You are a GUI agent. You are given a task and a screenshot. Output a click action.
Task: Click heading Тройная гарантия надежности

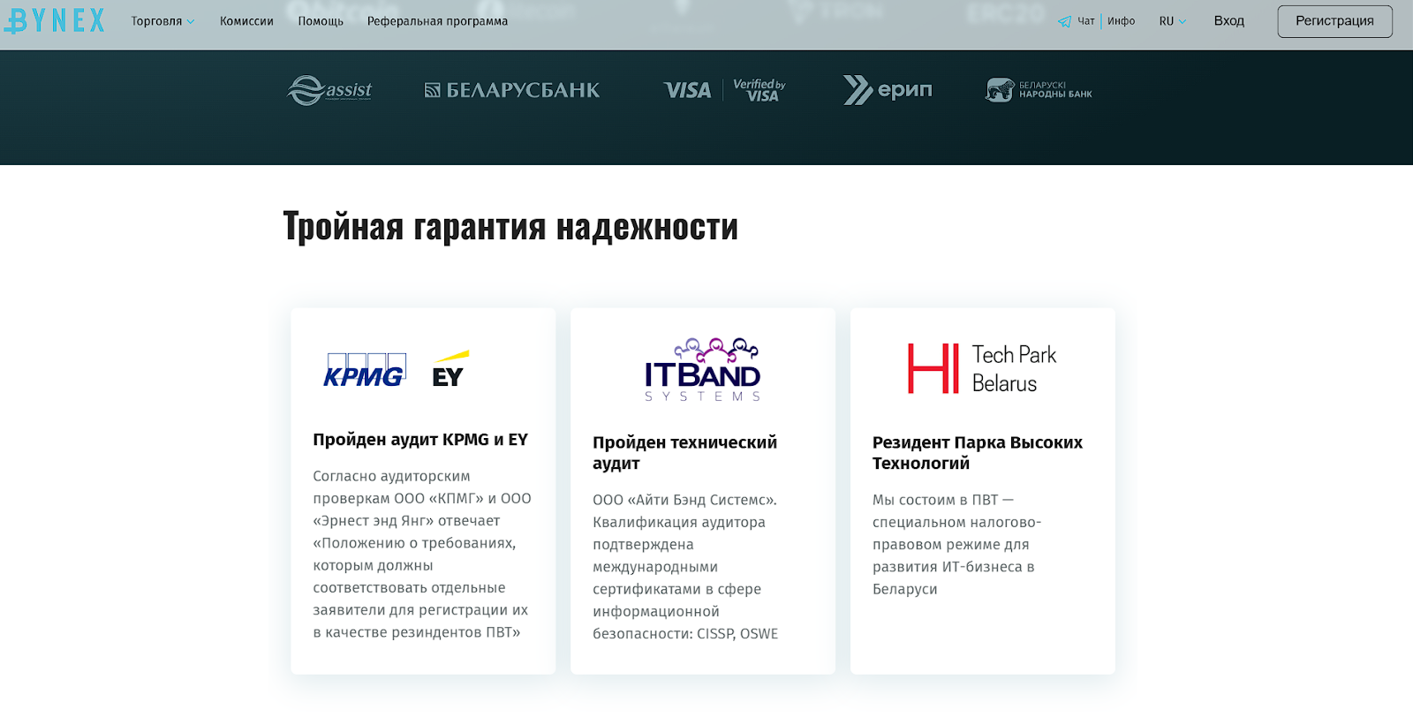click(510, 227)
